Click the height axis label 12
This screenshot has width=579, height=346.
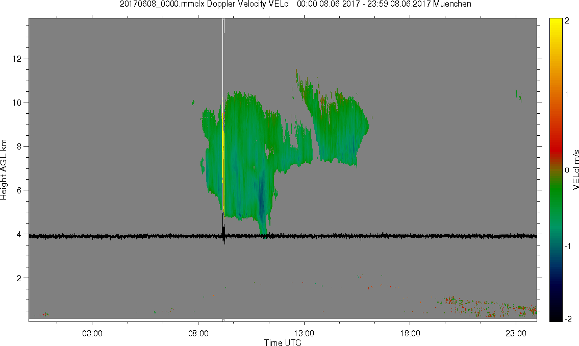(x=17, y=59)
